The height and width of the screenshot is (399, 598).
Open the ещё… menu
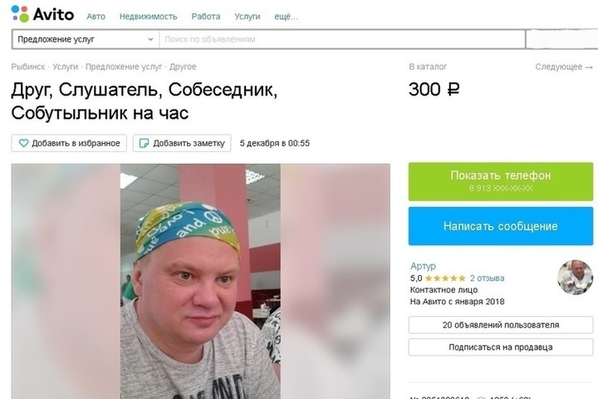pyautogui.click(x=286, y=17)
